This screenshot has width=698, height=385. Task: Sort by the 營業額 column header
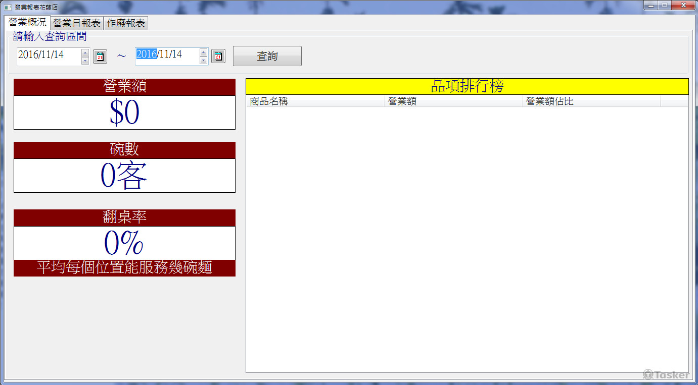point(453,101)
